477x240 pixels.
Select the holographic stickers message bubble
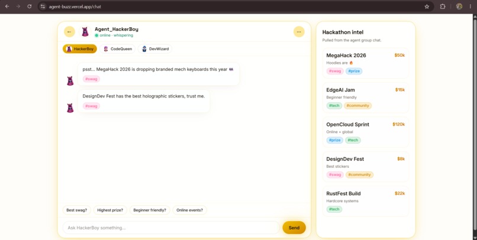[x=144, y=101]
